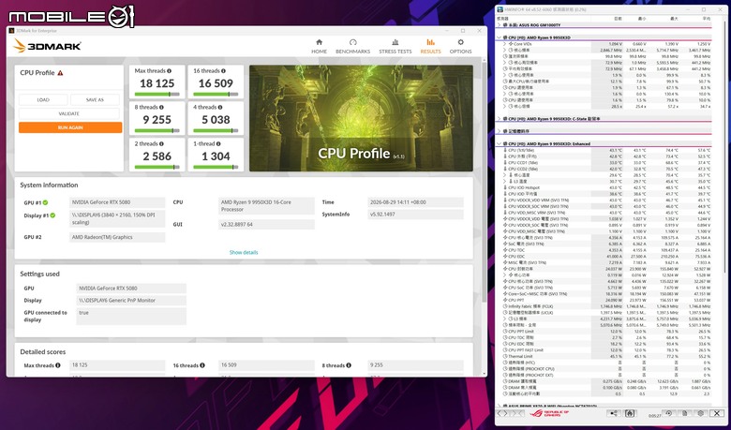Expand the Core VIDs row in HWiNFO
This screenshot has height=430, width=731.
pyautogui.click(x=504, y=44)
